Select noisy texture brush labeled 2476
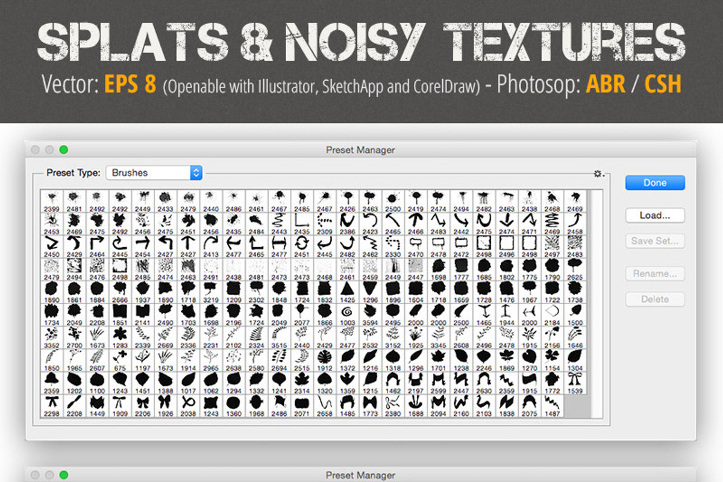The width and height of the screenshot is (723, 482). [x=97, y=269]
